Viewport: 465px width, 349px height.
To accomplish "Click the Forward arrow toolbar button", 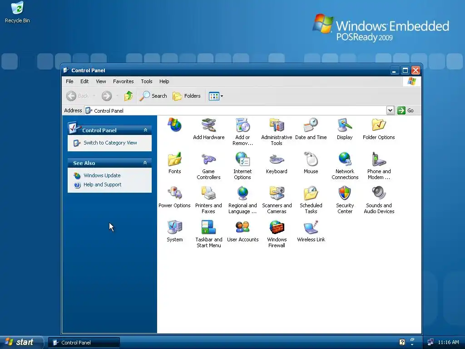I will click(107, 96).
